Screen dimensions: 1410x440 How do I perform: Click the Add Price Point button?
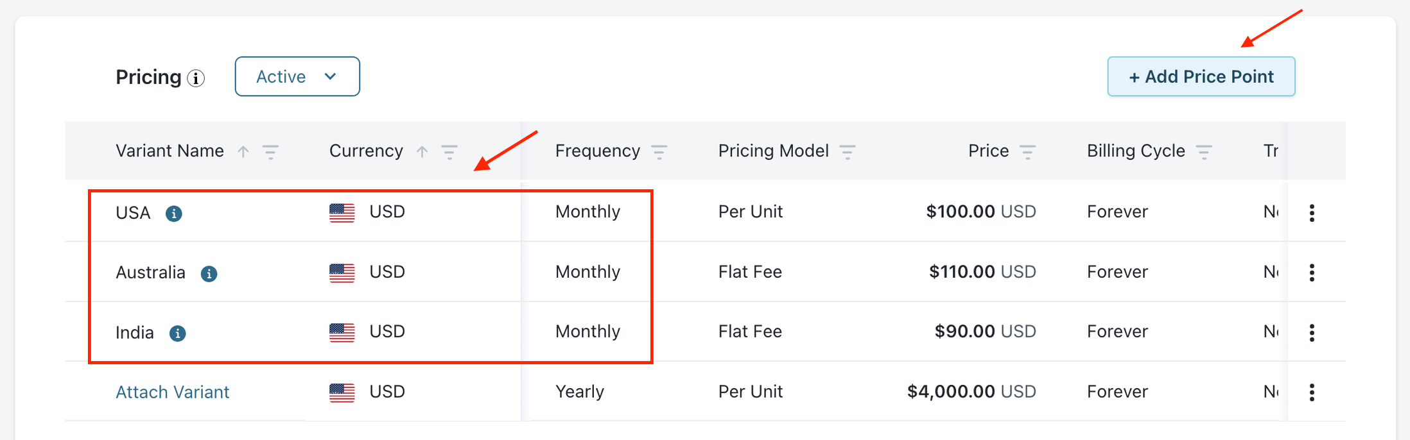(1201, 76)
